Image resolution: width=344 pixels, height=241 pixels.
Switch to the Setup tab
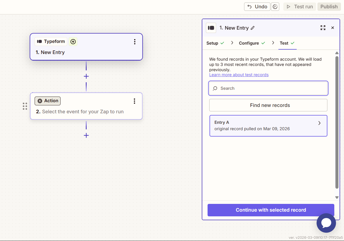212,43
